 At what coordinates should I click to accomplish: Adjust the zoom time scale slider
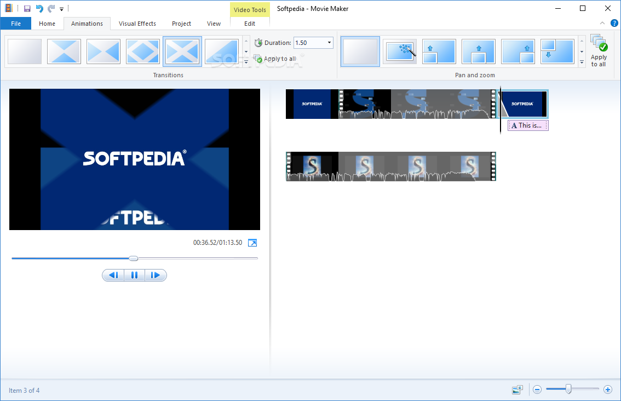point(568,389)
